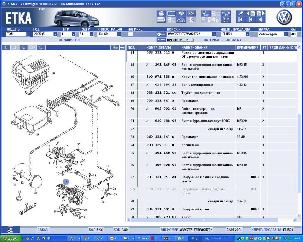Click the ЗАКАЗ button in status bar
The width and height of the screenshot is (303, 242).
pyautogui.click(x=43, y=230)
